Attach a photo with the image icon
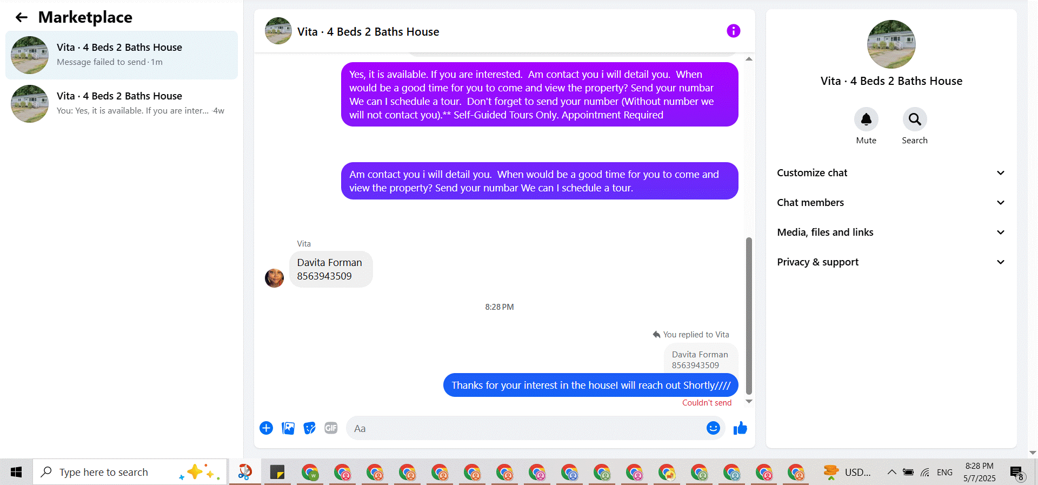1038x485 pixels. (288, 428)
